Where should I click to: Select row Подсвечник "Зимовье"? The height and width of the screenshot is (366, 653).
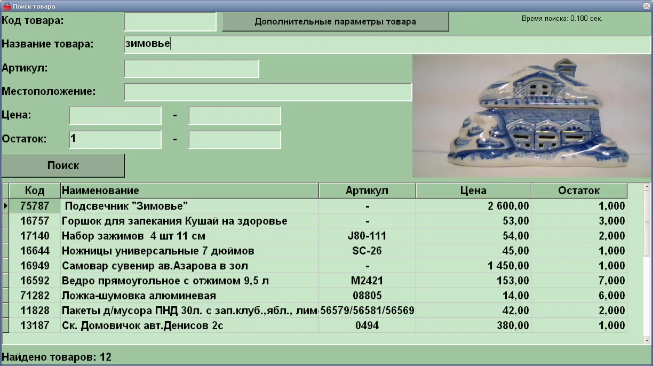315,206
